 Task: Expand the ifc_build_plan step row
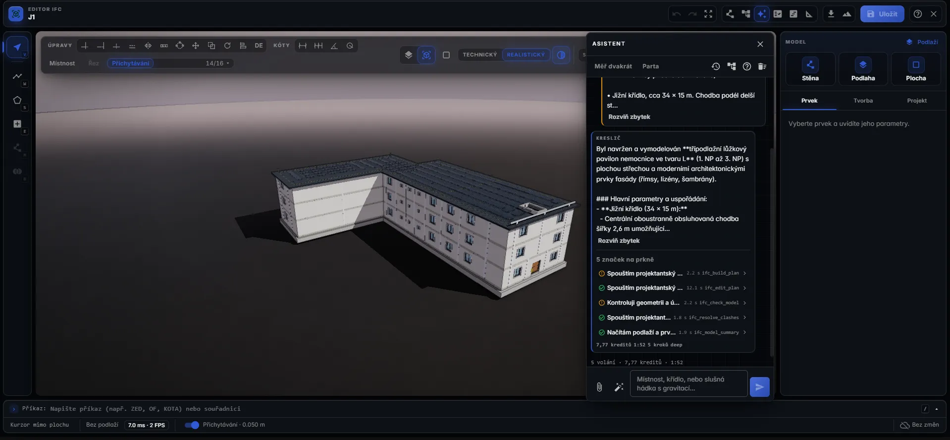(673, 273)
